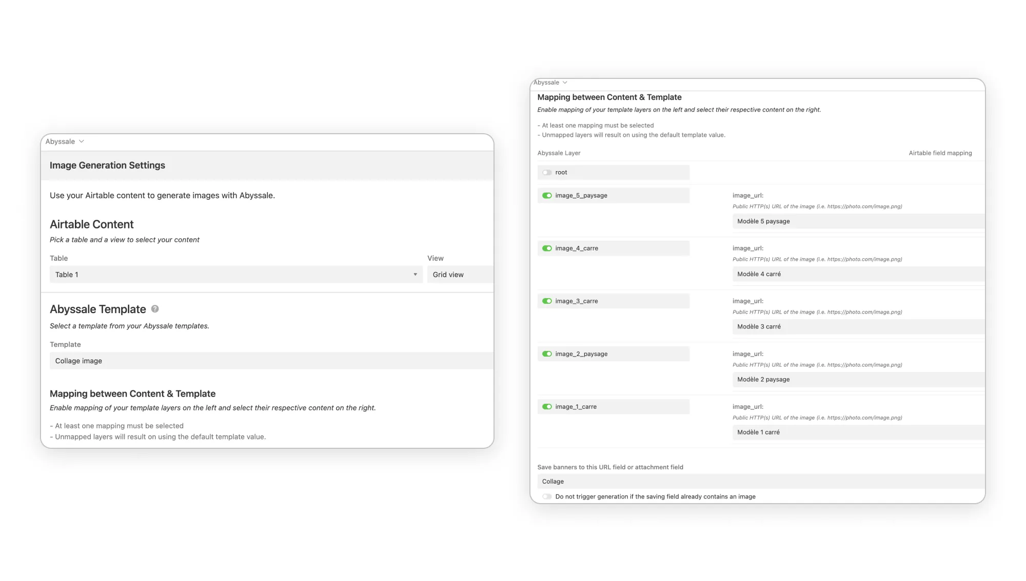Turn off image_3_carre layer toggle
1026x581 pixels.
547,301
